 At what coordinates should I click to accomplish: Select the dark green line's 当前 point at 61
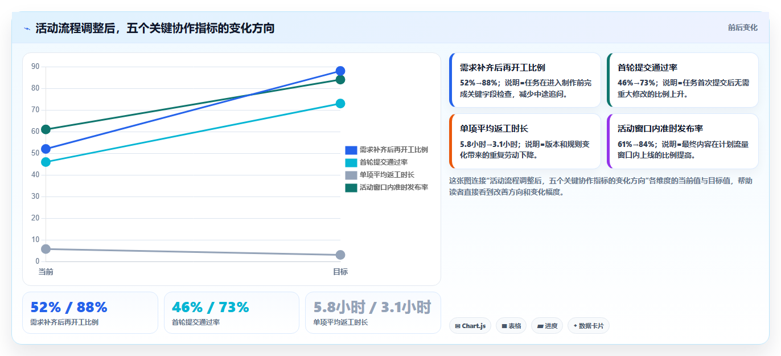[x=46, y=130]
